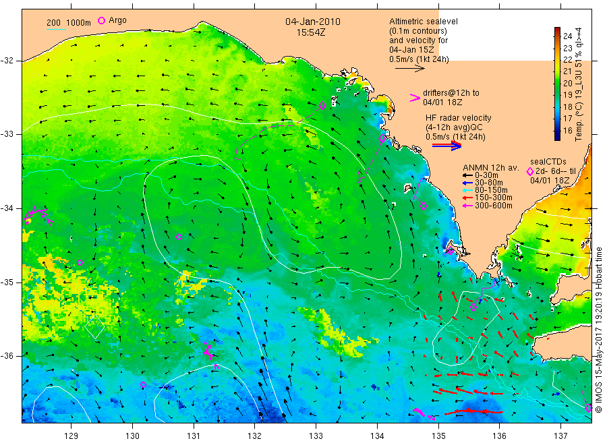
Task: Click the 'Temp. (°C)' color bar title
Action: click(x=579, y=123)
